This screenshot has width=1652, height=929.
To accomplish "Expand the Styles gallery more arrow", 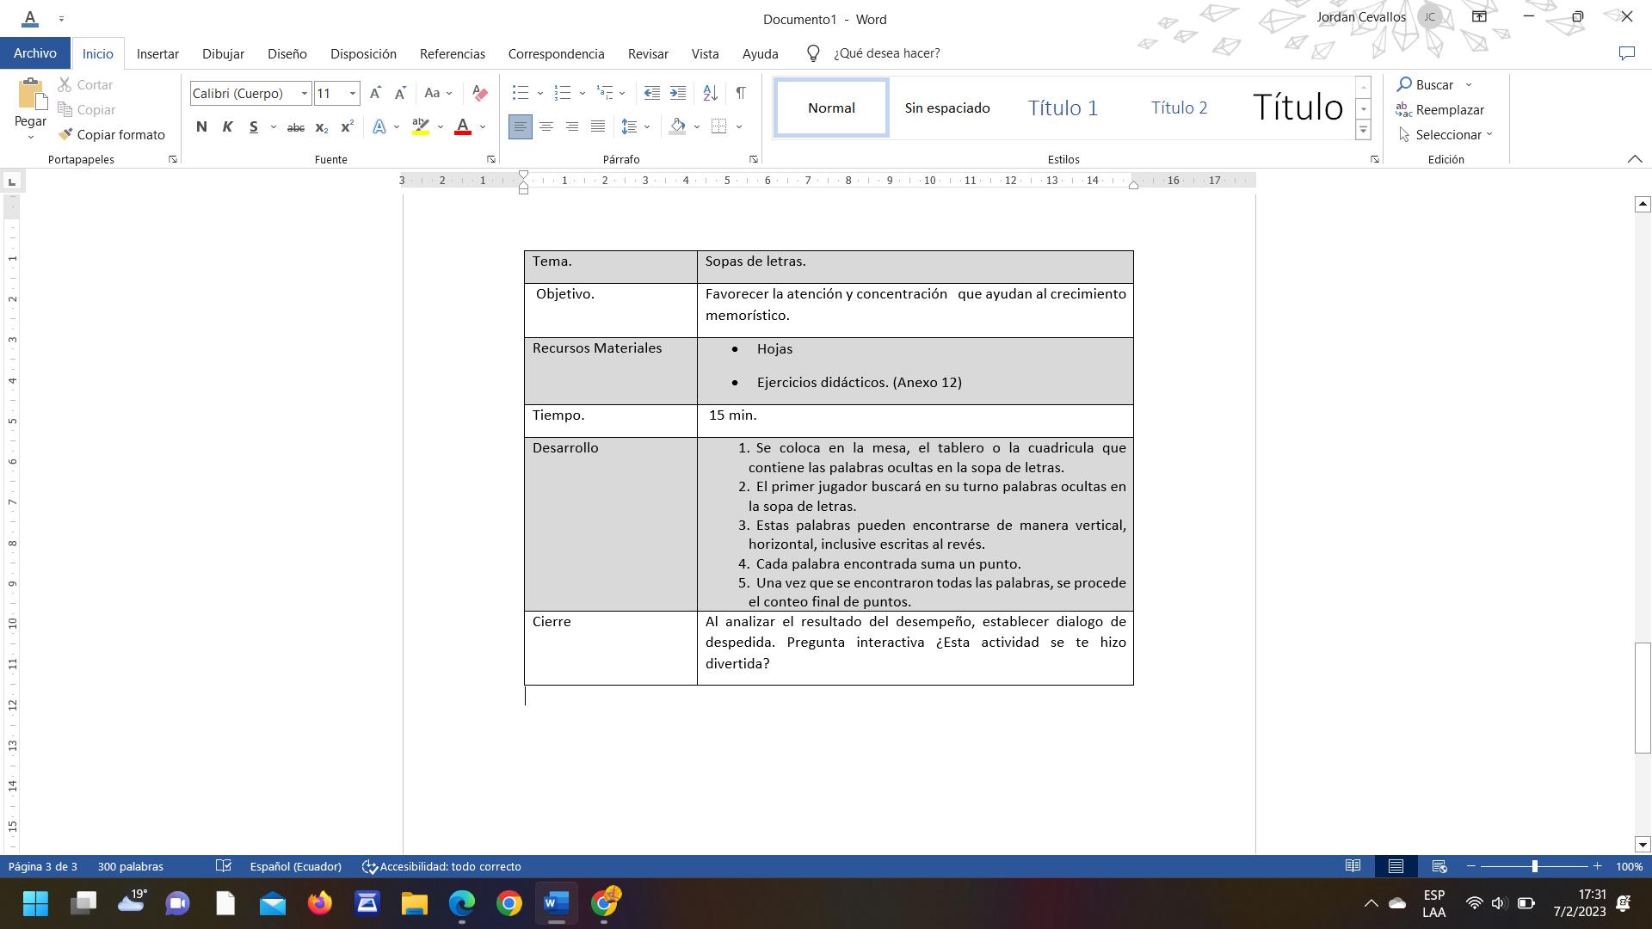I will (x=1363, y=130).
